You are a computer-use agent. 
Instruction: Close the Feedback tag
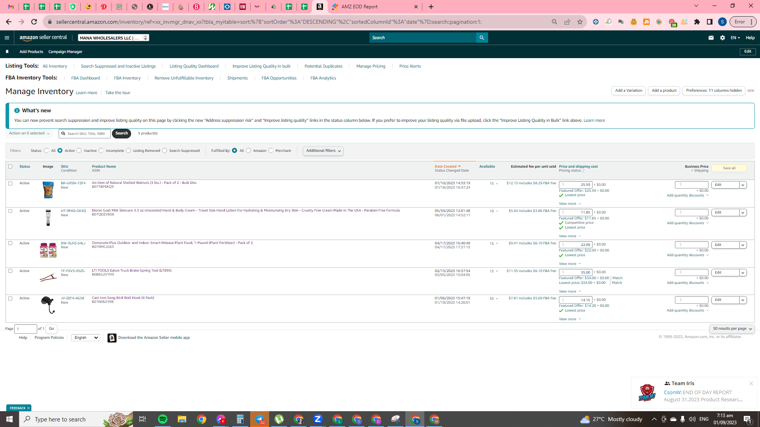[28, 408]
